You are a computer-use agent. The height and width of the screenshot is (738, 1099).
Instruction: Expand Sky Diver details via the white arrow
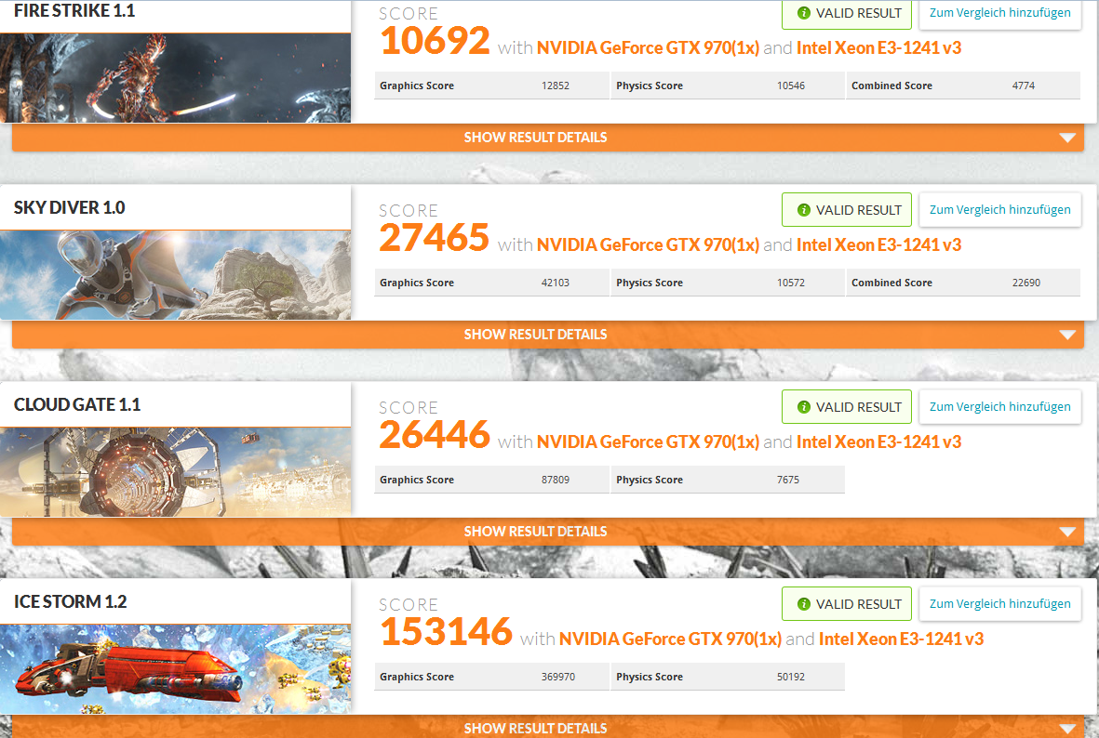[x=1066, y=335]
